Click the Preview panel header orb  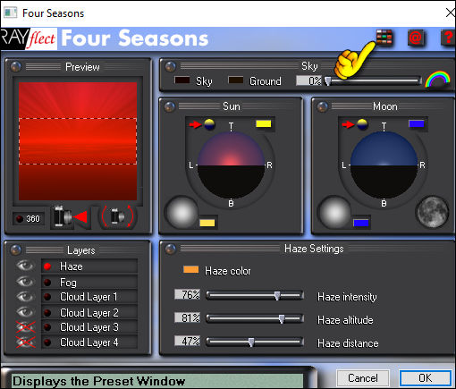[16, 66]
